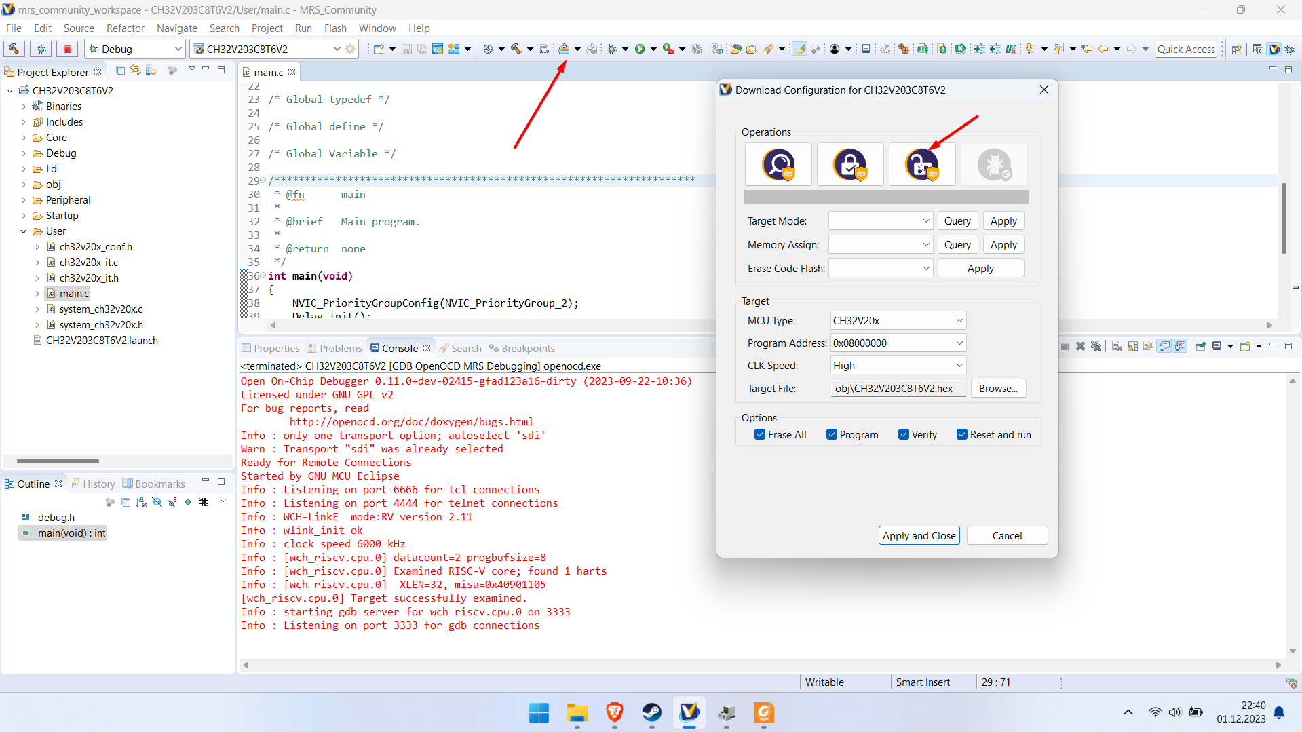Open the Target Mode dropdown
The width and height of the screenshot is (1302, 732).
881,220
